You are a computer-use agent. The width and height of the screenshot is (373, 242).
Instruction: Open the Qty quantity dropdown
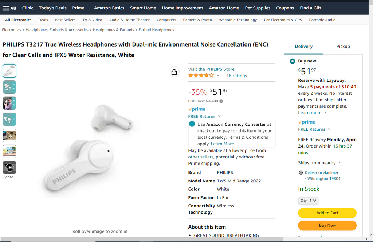308,201
